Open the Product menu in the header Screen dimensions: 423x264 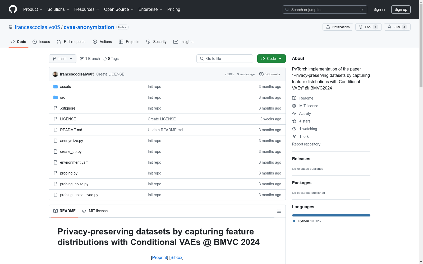[x=33, y=9]
